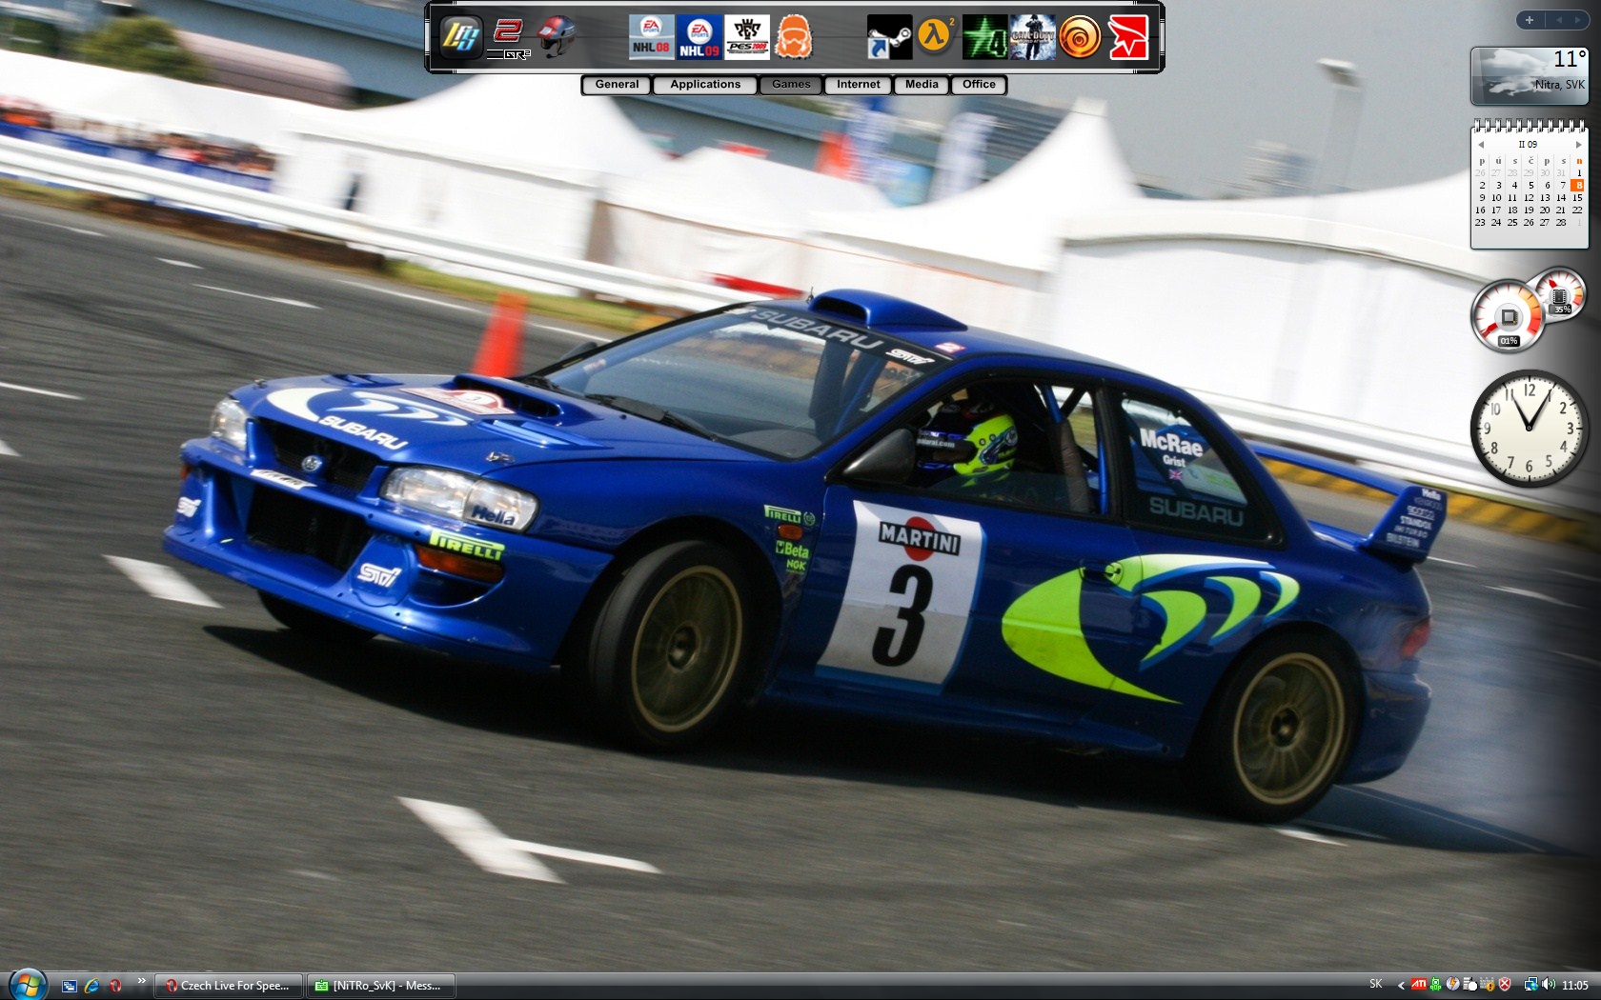Open the Nitra weather gadget
1601x1000 pixels.
click(x=1530, y=76)
